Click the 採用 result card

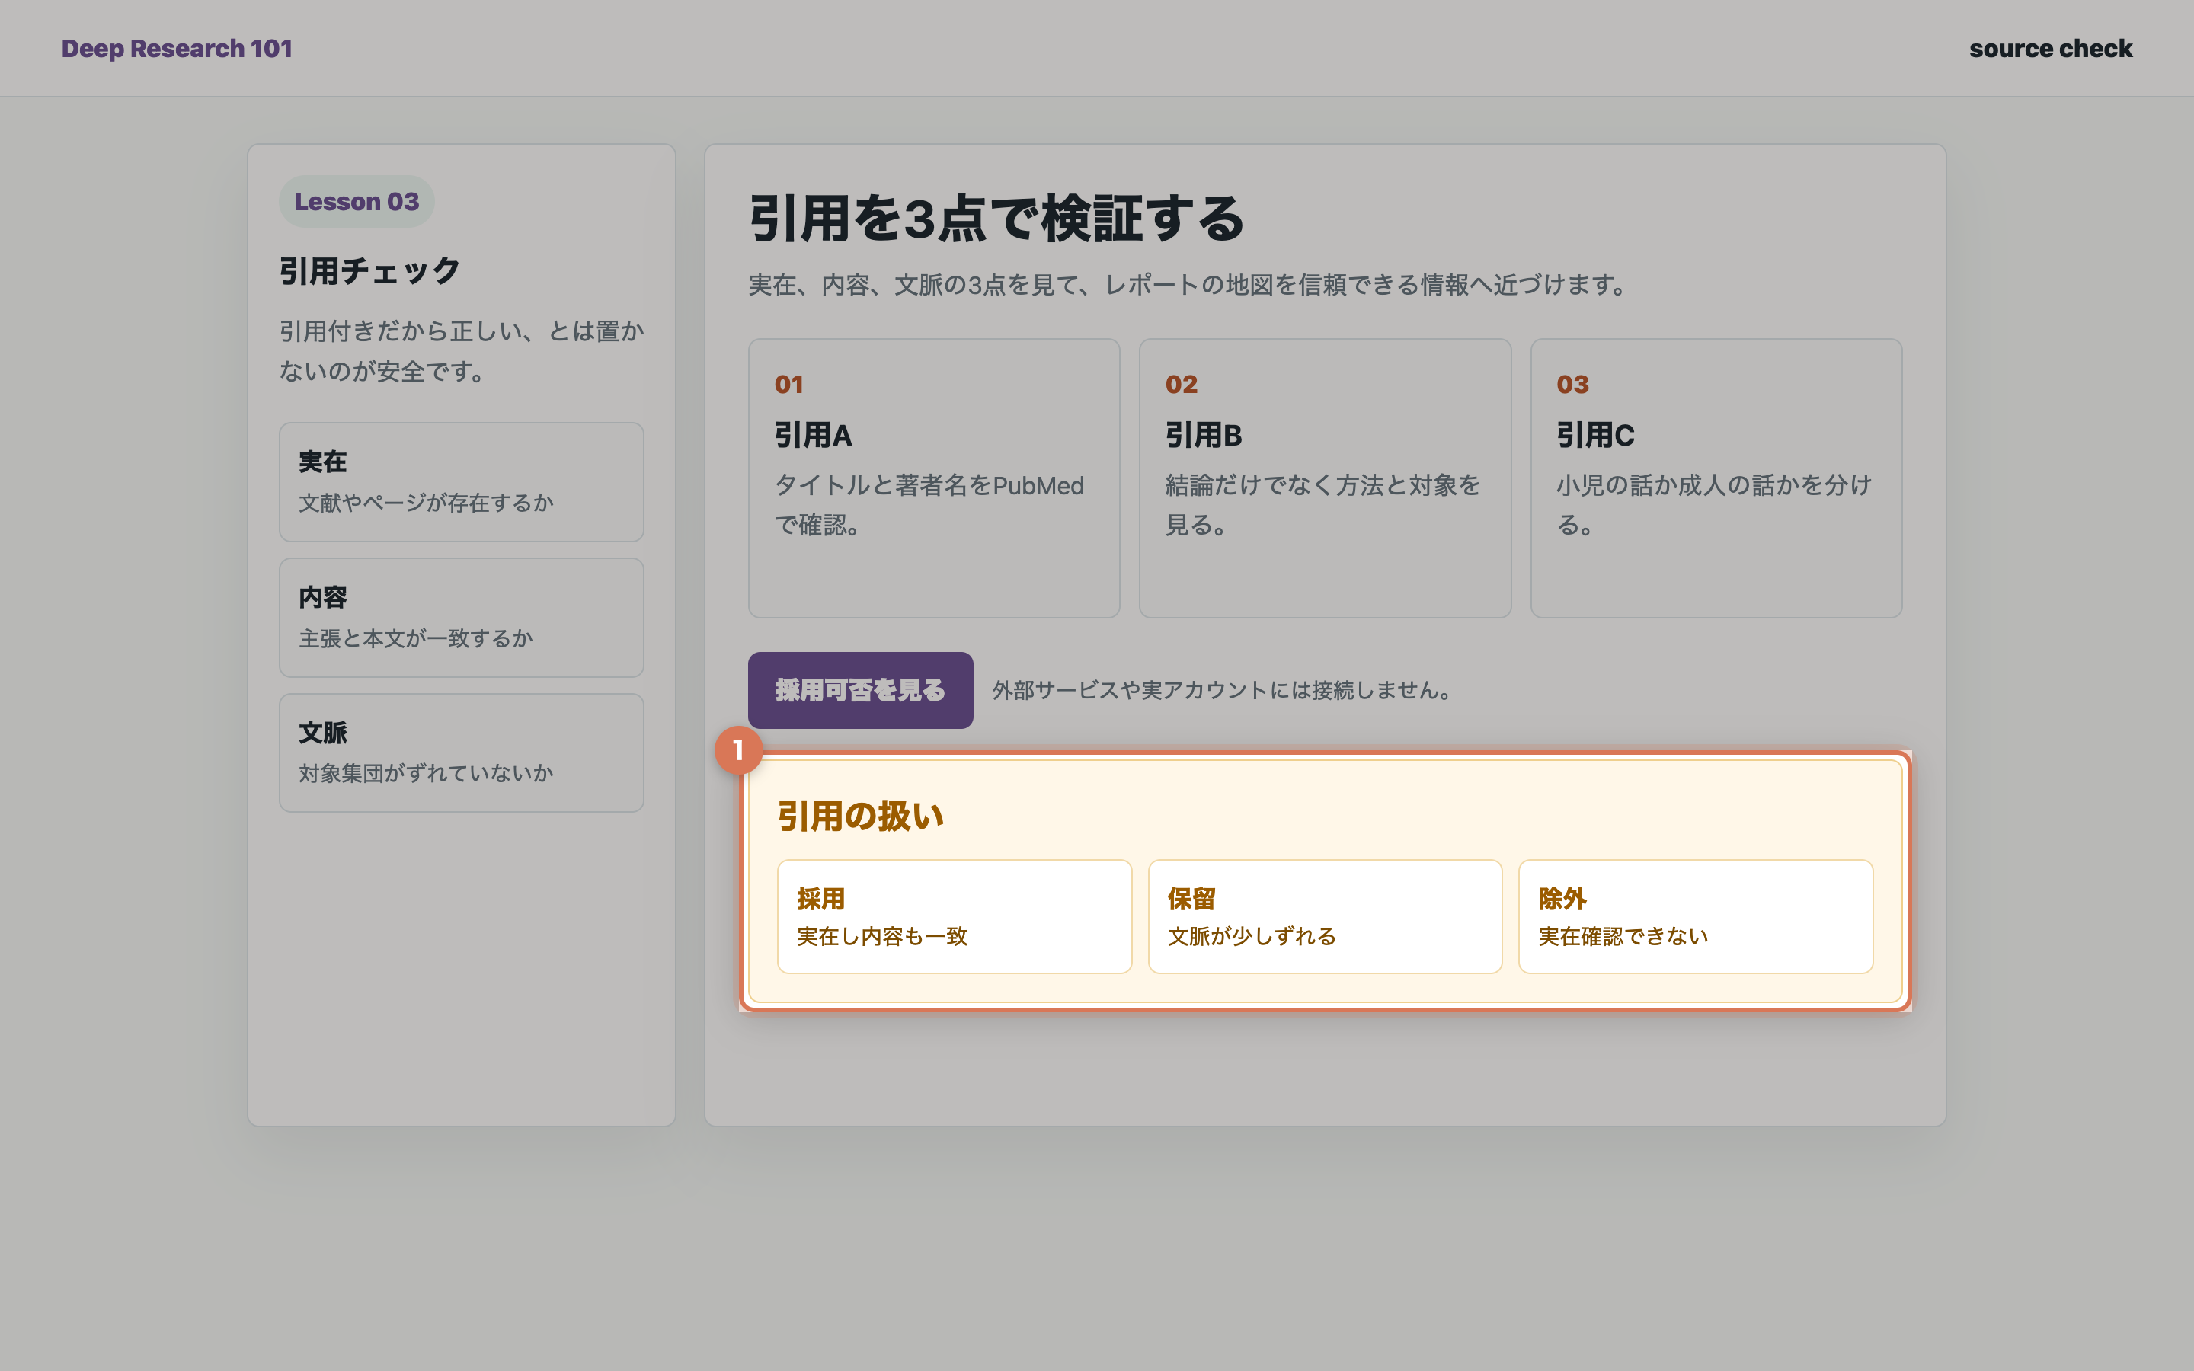(954, 916)
